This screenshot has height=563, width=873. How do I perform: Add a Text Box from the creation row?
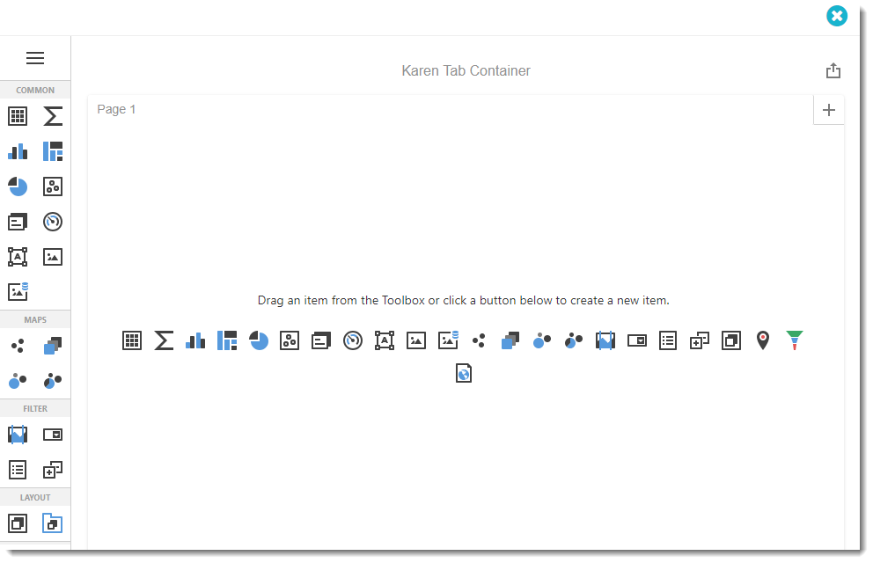click(384, 340)
